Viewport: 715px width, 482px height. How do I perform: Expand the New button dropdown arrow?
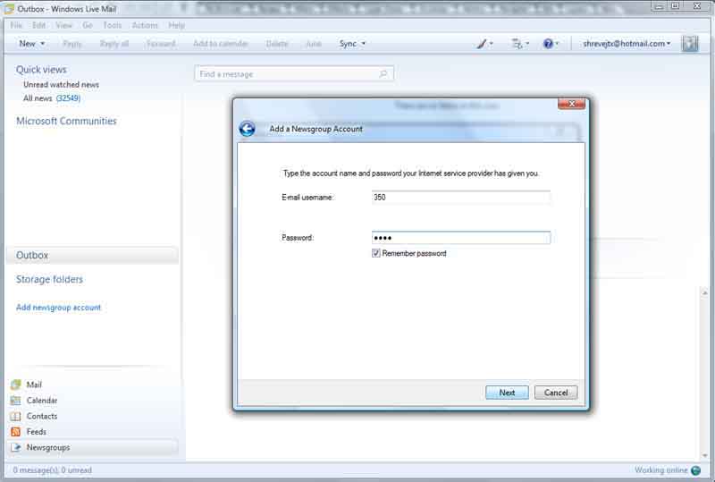pyautogui.click(x=43, y=44)
